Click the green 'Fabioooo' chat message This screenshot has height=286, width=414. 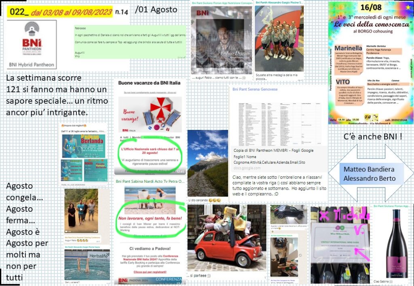click(130, 42)
